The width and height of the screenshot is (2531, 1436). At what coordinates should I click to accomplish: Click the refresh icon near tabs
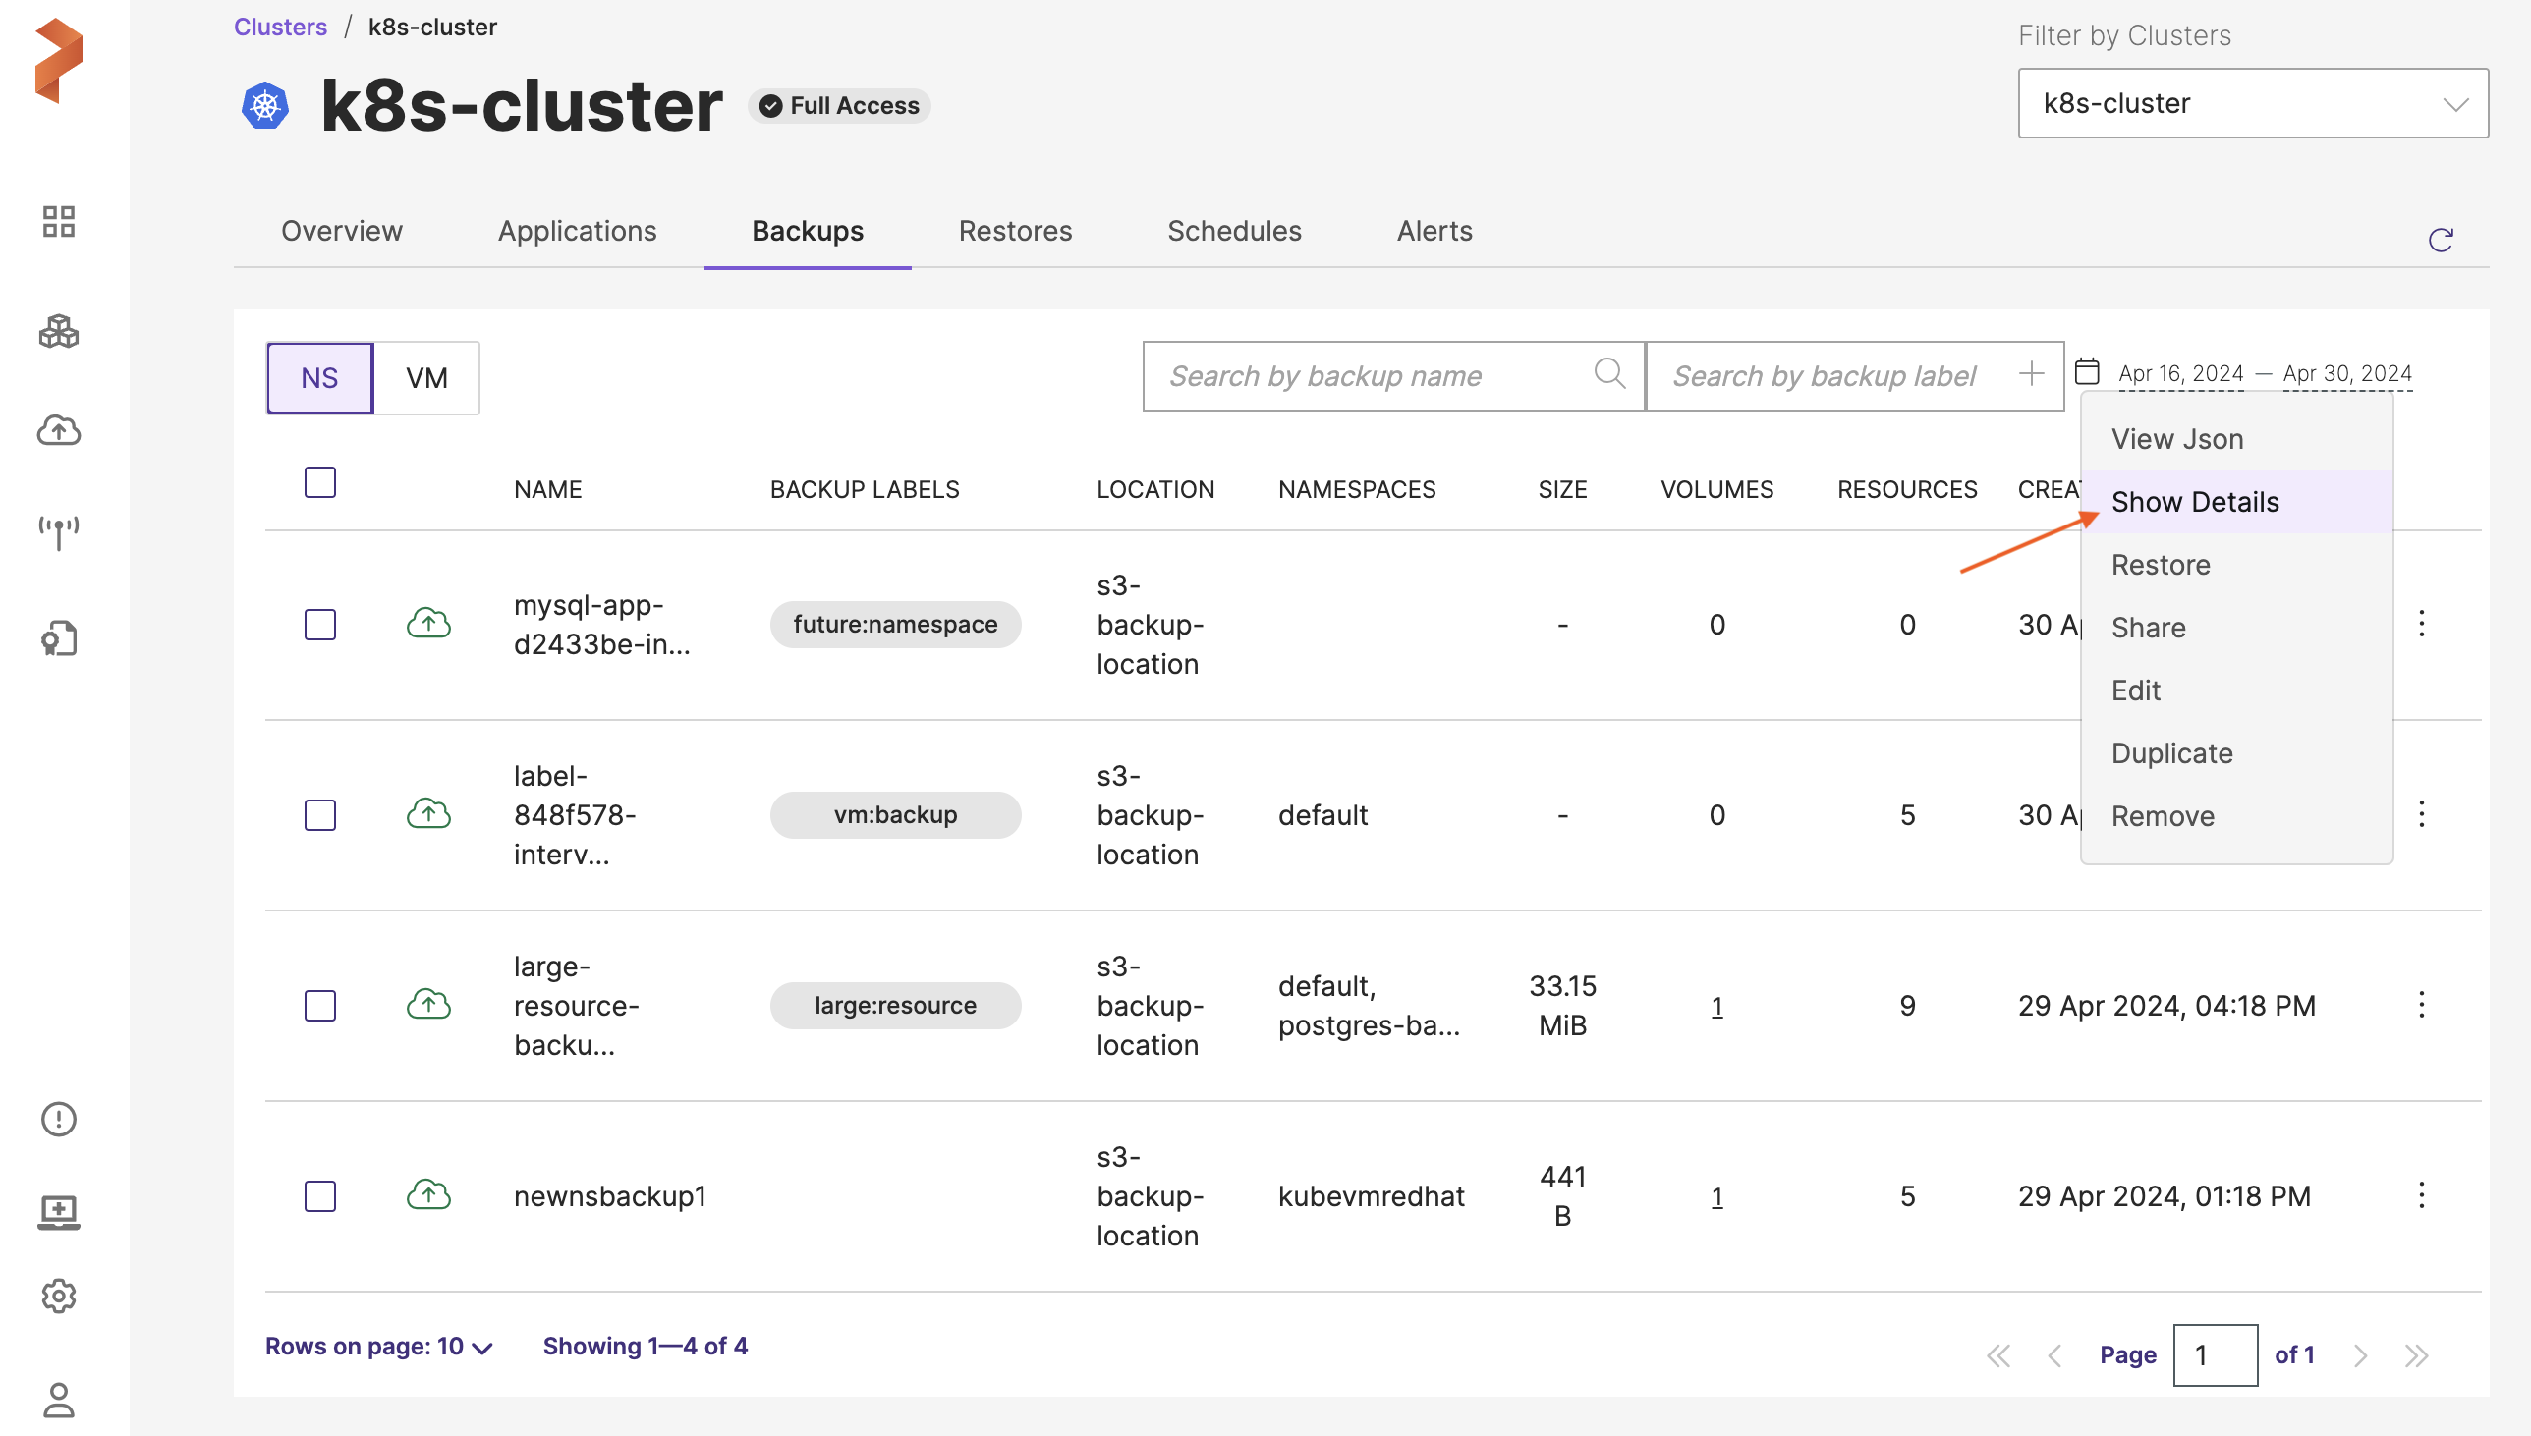click(2440, 240)
